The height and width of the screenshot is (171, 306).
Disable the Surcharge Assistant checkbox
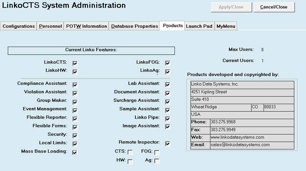pos(167,102)
